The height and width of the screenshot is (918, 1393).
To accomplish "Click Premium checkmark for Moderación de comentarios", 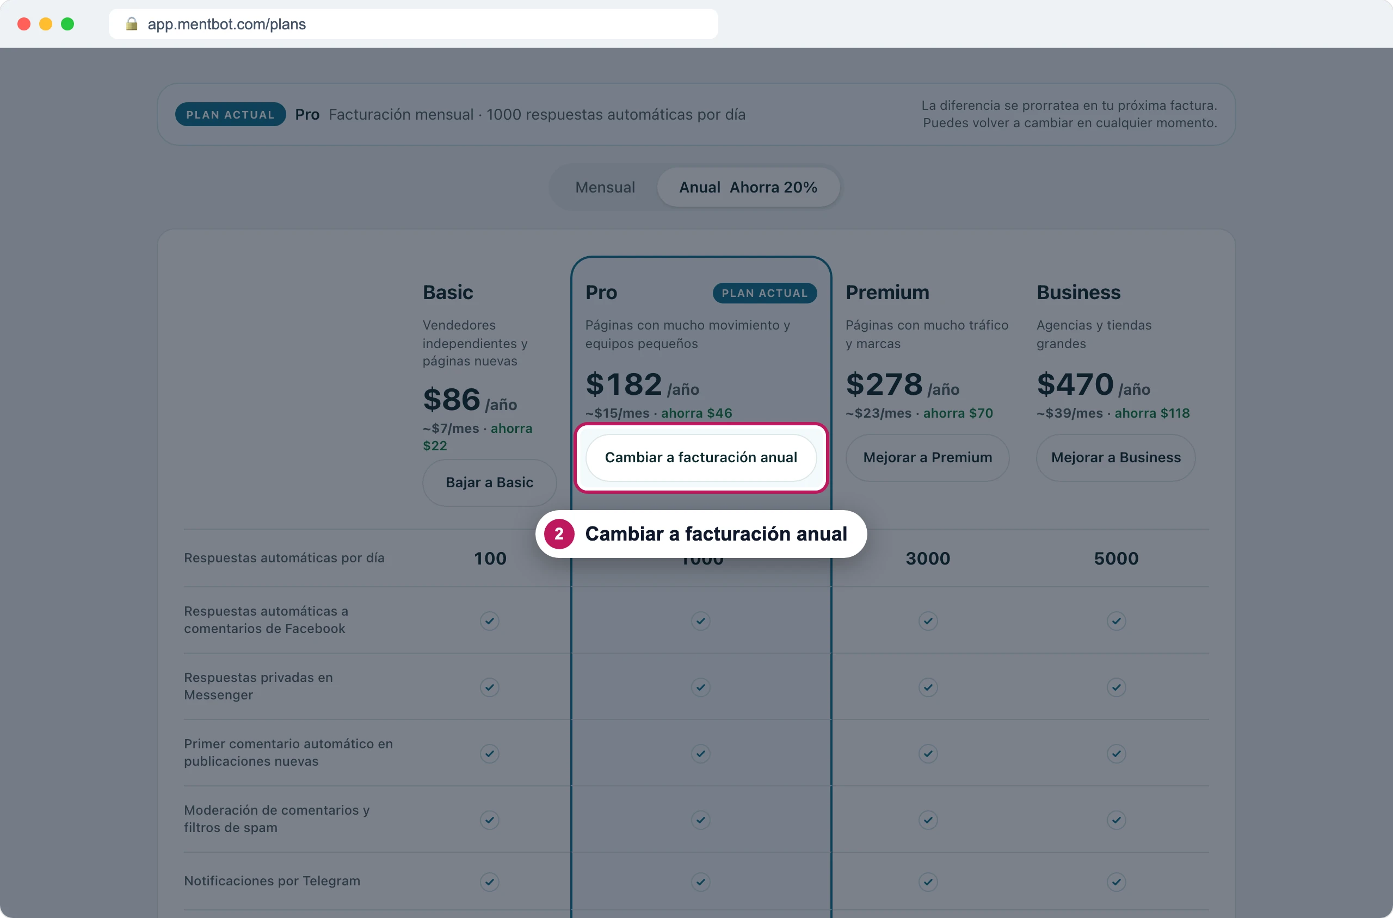I will pos(928,820).
